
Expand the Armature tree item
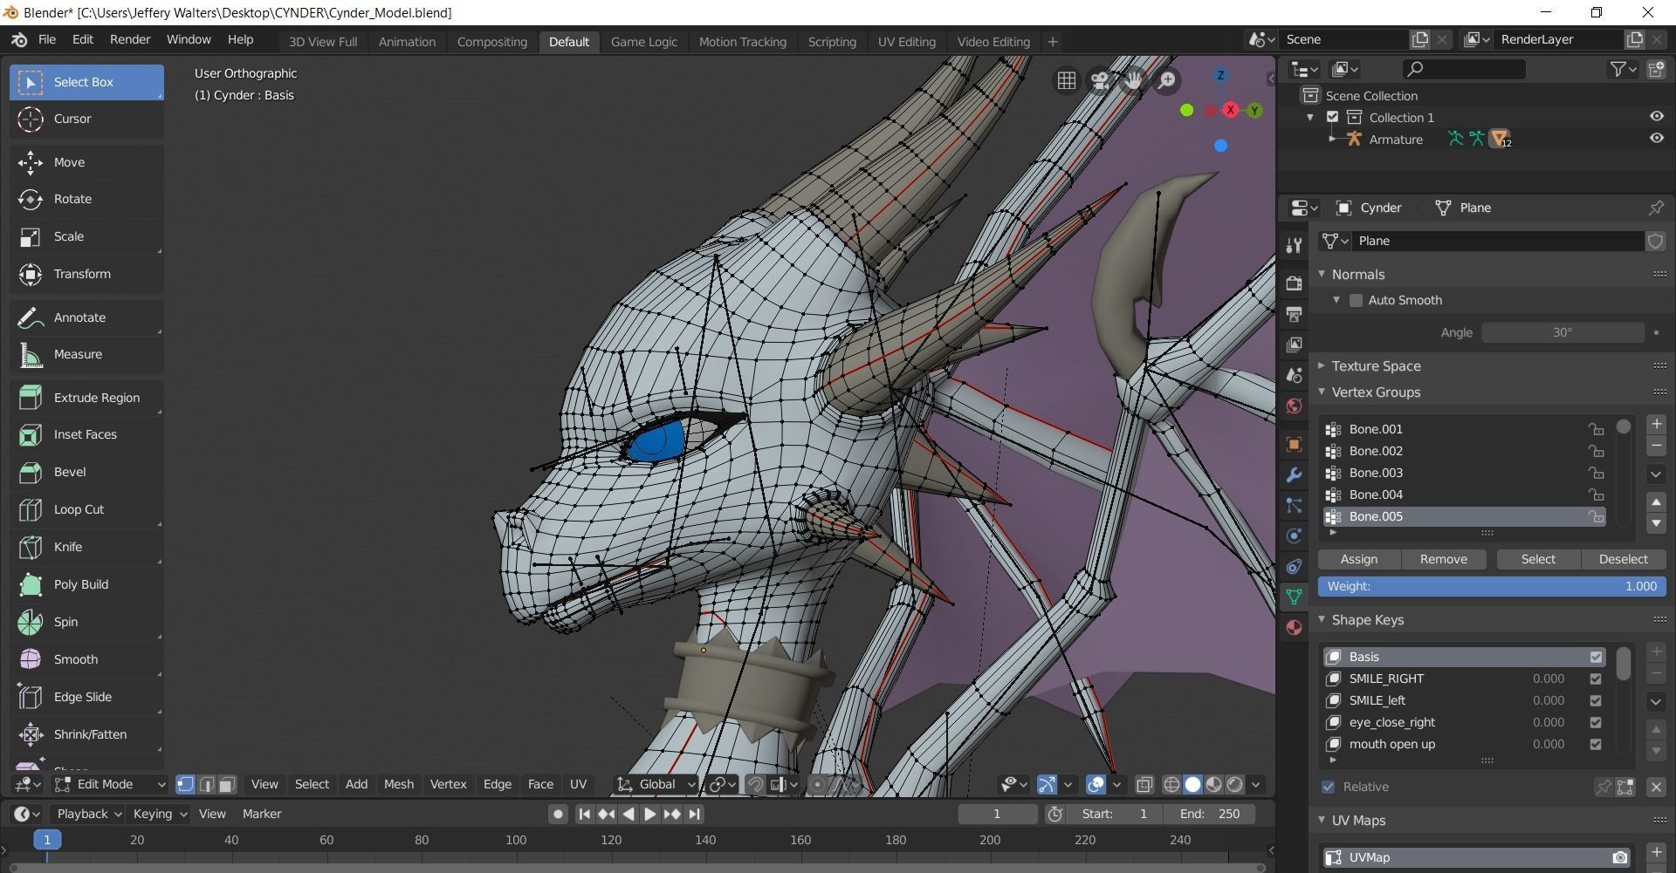click(x=1332, y=139)
